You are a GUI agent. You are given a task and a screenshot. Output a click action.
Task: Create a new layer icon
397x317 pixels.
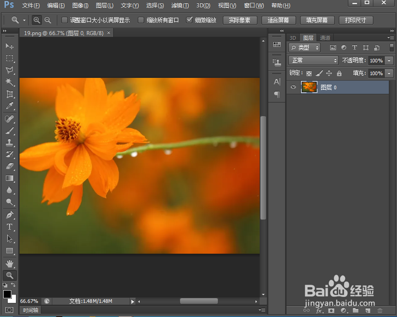point(368,311)
